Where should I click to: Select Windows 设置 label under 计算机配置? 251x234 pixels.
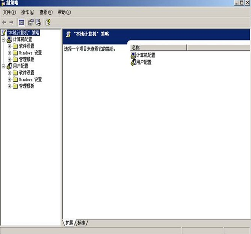(30, 53)
